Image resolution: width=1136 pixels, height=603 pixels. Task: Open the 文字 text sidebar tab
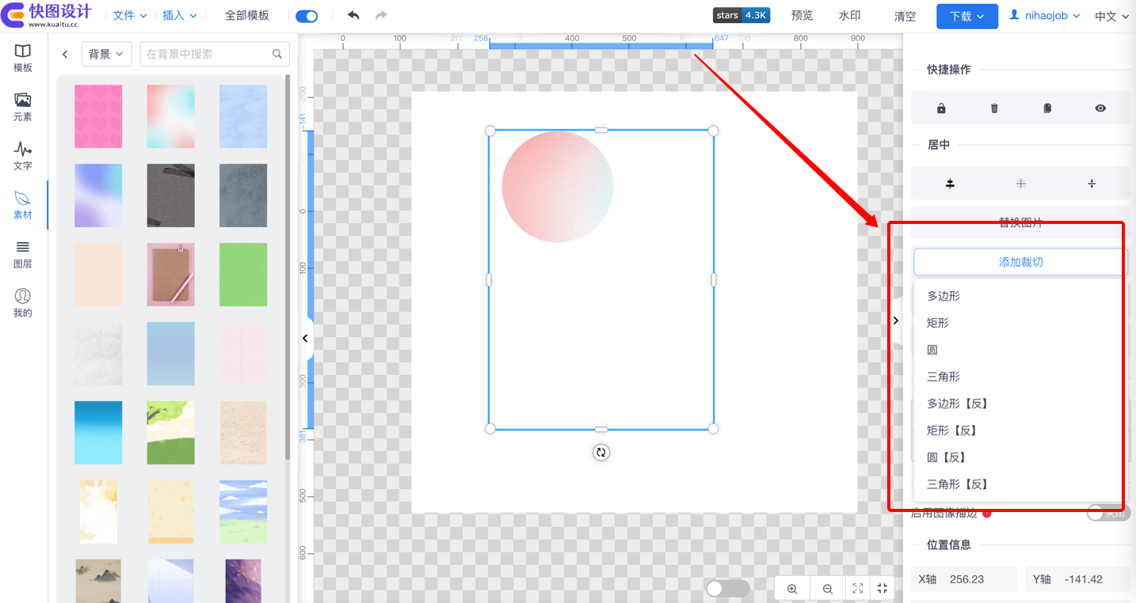coord(23,156)
